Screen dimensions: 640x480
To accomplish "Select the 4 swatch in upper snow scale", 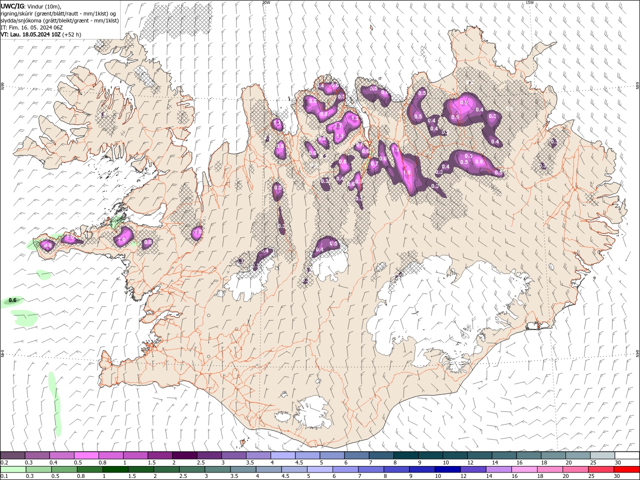I will (x=282, y=455).
